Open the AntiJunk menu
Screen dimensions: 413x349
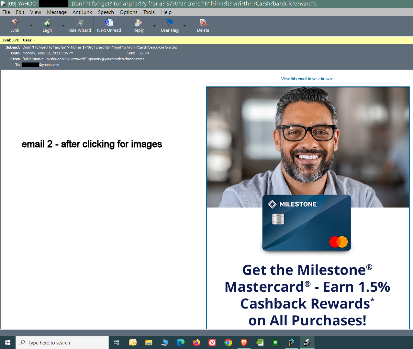pos(82,12)
